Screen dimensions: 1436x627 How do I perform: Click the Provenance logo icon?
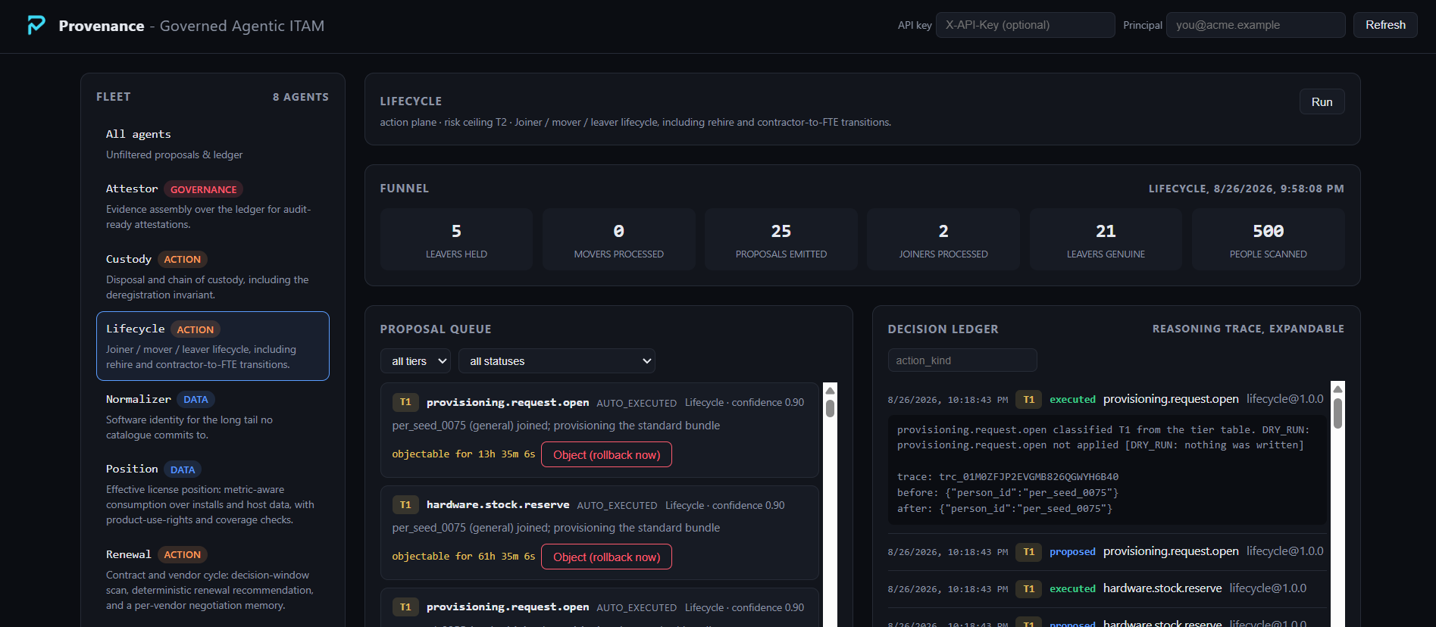tap(36, 26)
